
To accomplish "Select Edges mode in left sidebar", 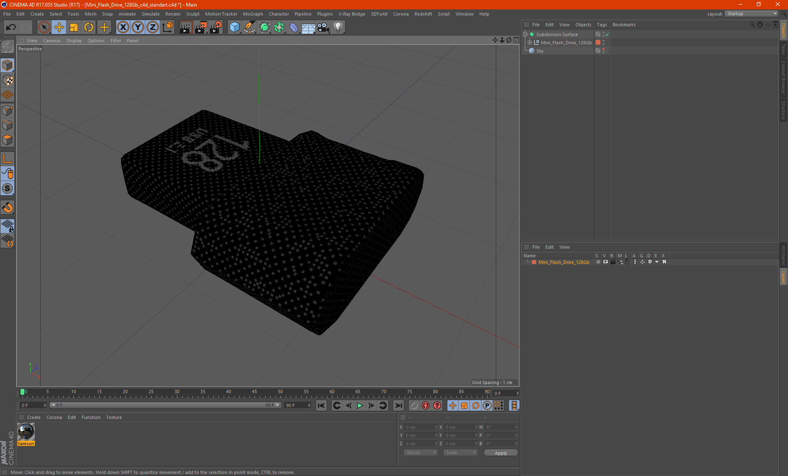I will 7,125.
